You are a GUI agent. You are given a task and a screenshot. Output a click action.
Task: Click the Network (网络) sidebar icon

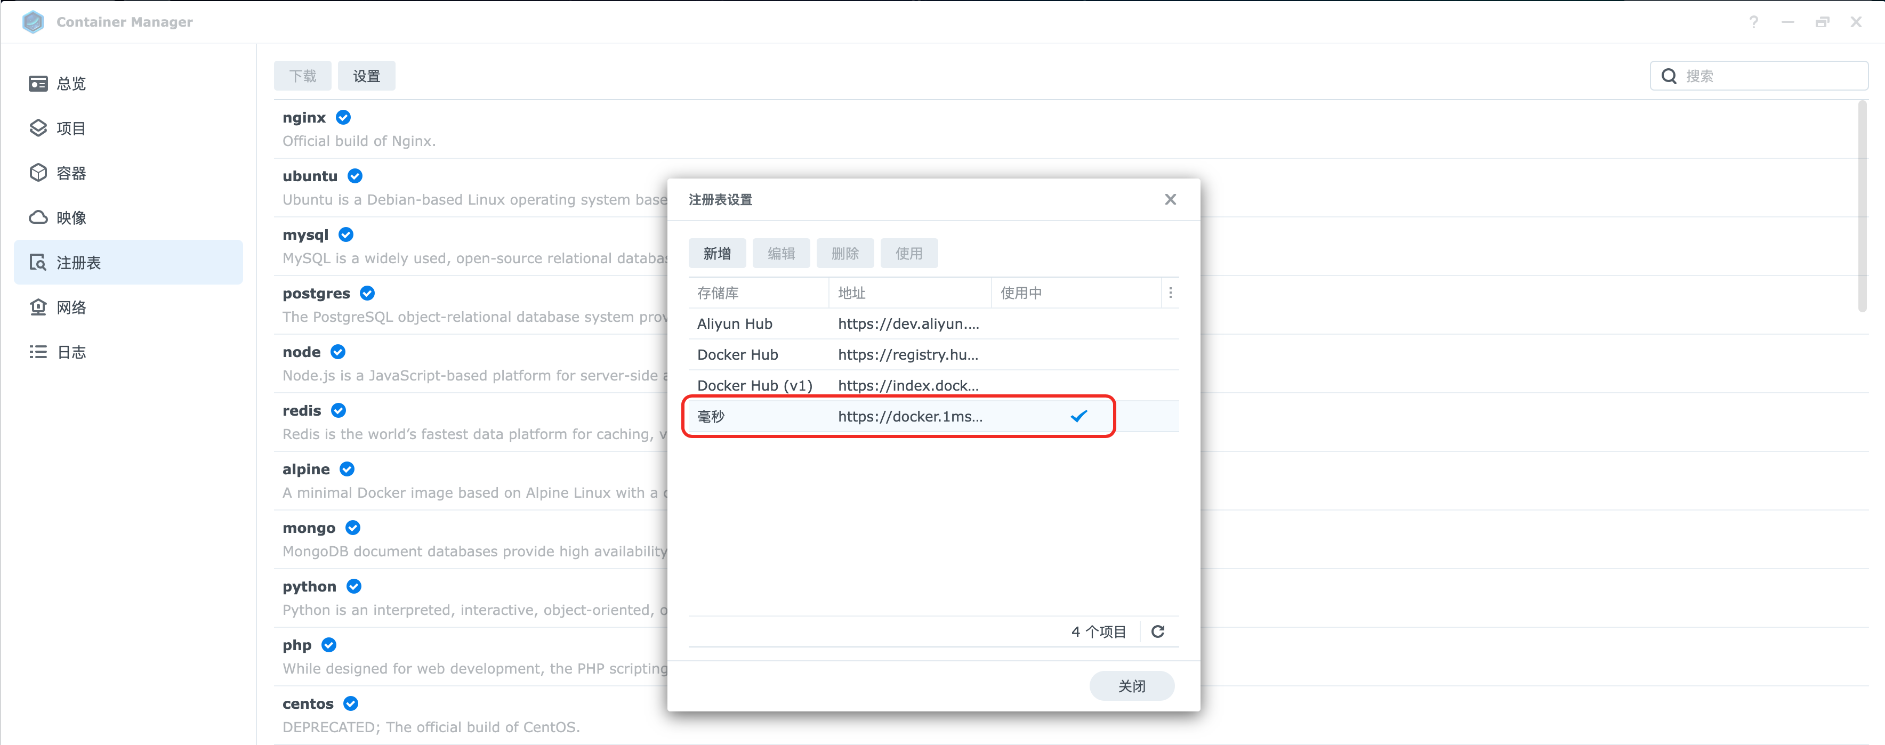pos(38,307)
